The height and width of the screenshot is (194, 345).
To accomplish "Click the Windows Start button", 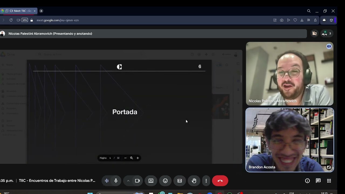I will click(90, 193).
